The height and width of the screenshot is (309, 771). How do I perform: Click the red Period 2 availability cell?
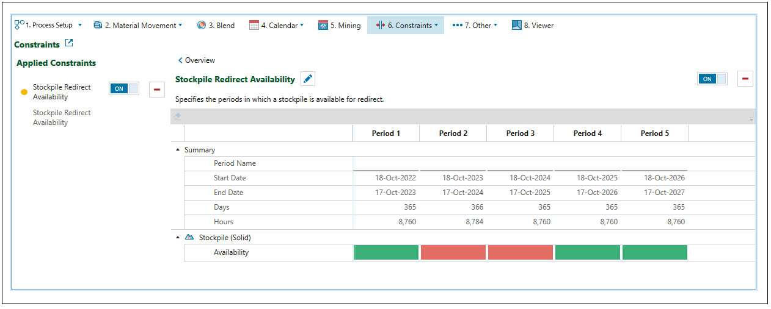(453, 252)
